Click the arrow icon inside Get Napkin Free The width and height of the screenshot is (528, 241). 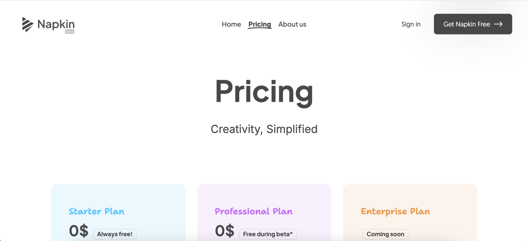499,24
